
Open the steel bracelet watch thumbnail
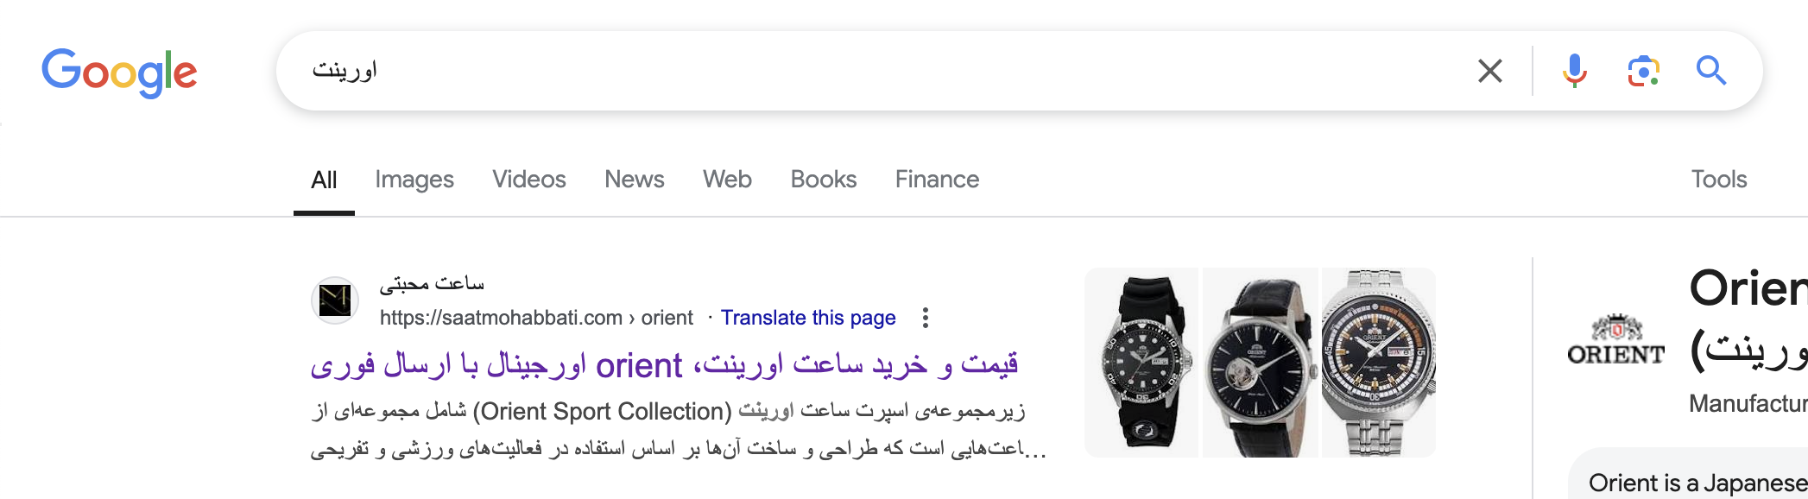coord(1379,363)
